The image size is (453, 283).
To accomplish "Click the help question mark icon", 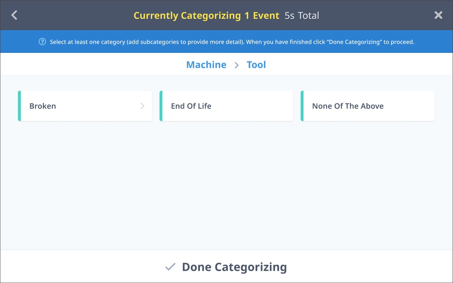I will pos(42,42).
